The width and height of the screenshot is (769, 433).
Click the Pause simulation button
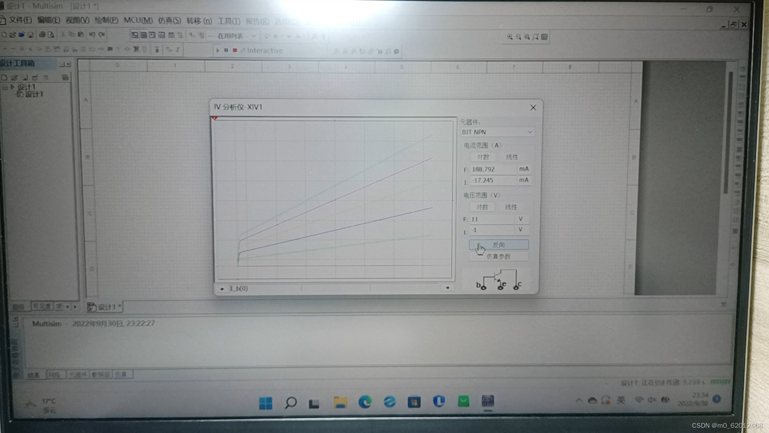pyautogui.click(x=226, y=51)
